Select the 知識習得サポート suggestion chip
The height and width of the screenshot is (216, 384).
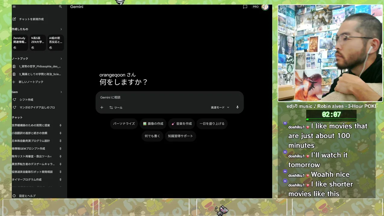click(x=181, y=136)
